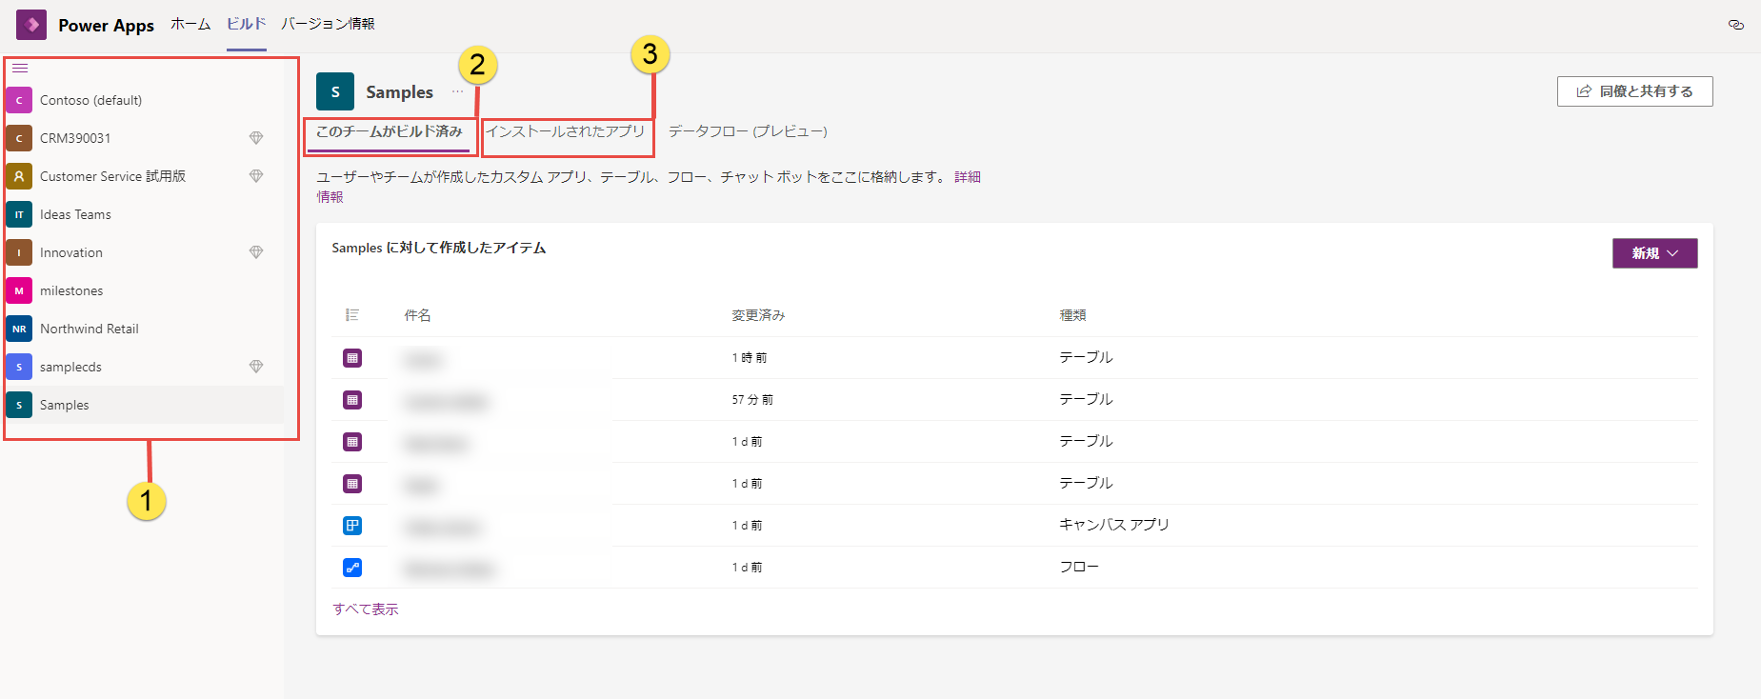Click the フロー type cell
Image resolution: width=1761 pixels, height=699 pixels.
(x=1079, y=567)
